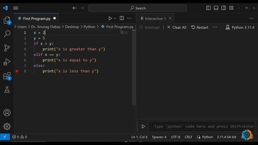Click the editor vertical scrollbar
Screen dimensions: 258x145
click(x=134, y=67)
